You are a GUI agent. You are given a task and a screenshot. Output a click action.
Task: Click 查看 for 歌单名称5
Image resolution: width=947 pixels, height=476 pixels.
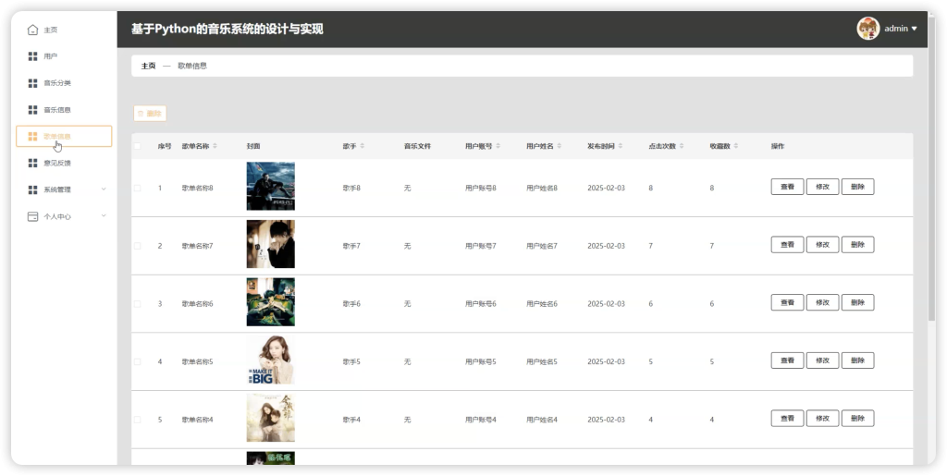pyautogui.click(x=787, y=360)
